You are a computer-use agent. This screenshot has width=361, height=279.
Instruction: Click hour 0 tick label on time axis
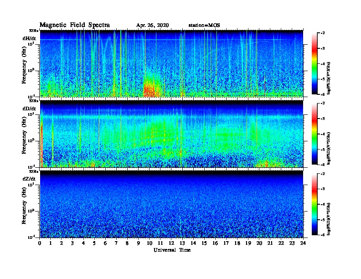[x=40, y=243]
